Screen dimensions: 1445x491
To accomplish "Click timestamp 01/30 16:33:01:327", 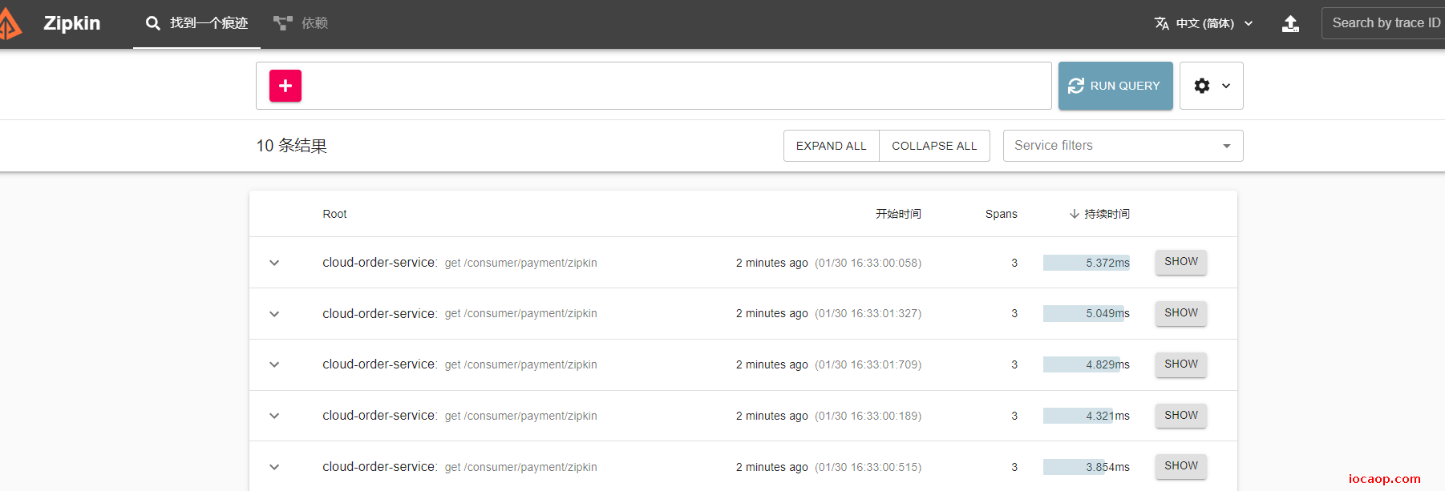I will pyautogui.click(x=868, y=314).
